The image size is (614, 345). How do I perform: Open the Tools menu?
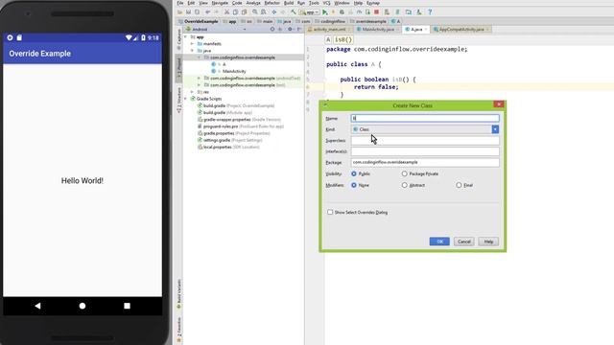click(x=314, y=3)
